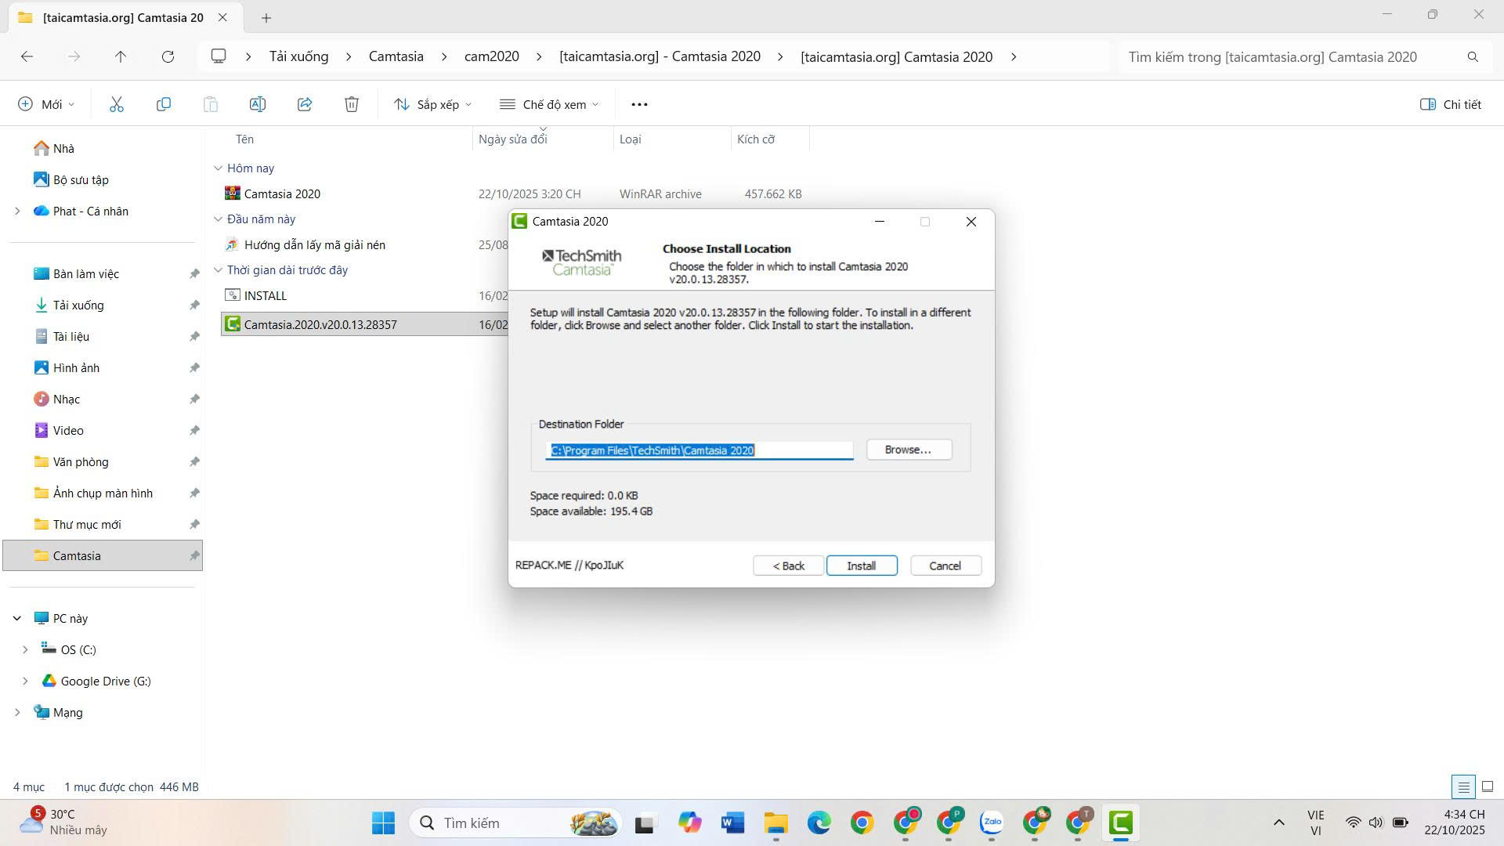The height and width of the screenshot is (846, 1504).
Task: Refresh the current folder view
Action: coord(168,56)
